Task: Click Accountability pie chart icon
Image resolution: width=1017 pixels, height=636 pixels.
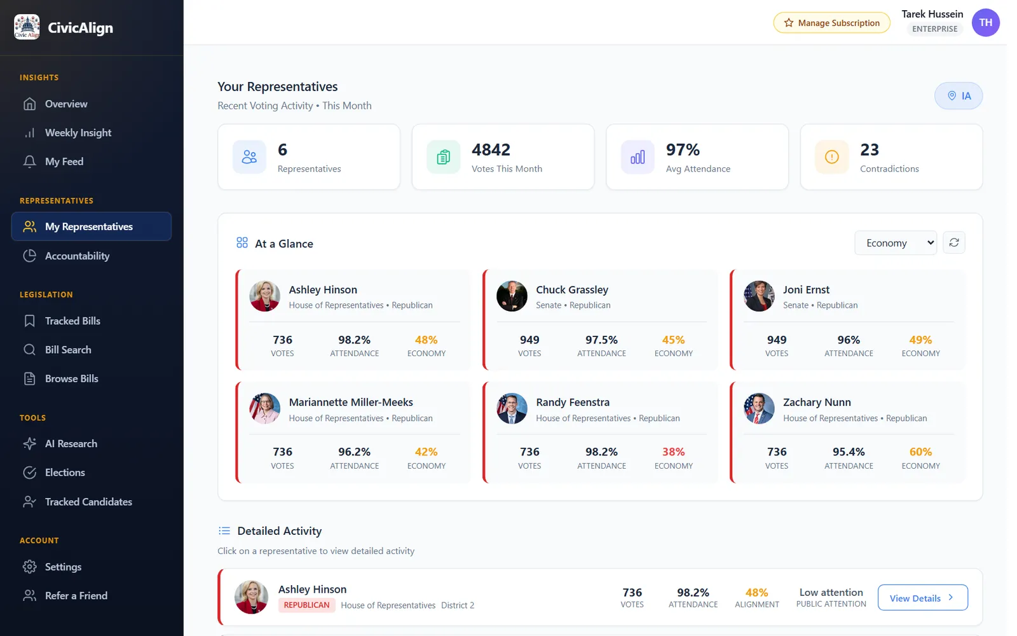Action: point(30,256)
